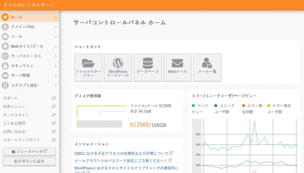304x173 pixels.
Task: Expand the スクリプト設定 menu chevron
Action: pos(56,85)
